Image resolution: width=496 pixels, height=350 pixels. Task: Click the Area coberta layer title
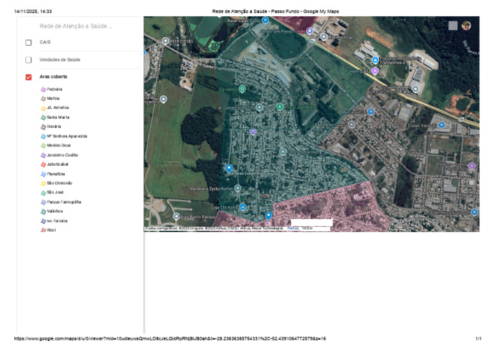point(53,77)
